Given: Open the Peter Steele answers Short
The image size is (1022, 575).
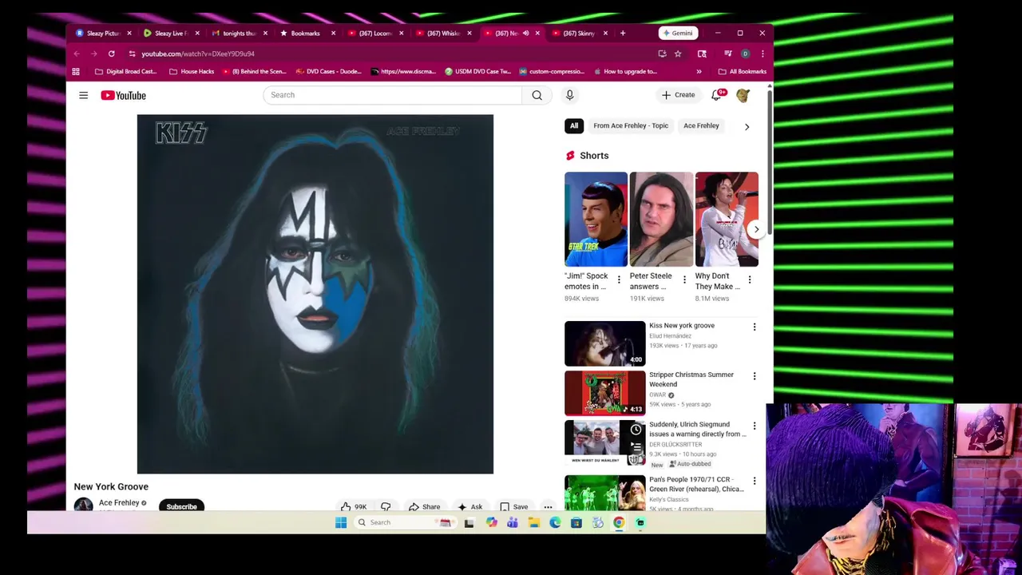Looking at the screenshot, I should (661, 219).
